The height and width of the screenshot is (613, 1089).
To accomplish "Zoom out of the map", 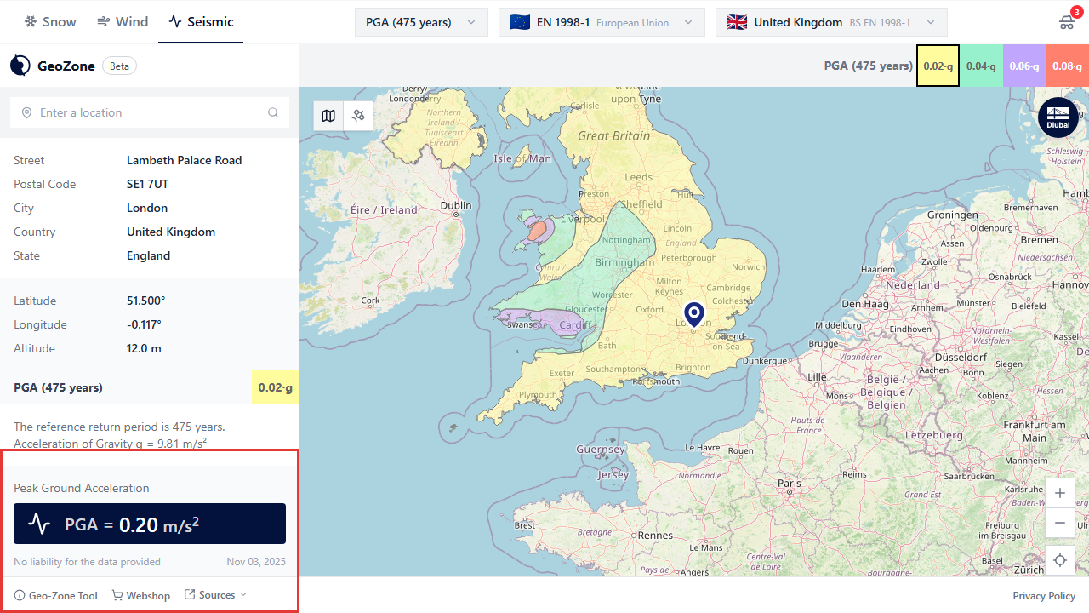I will point(1059,523).
